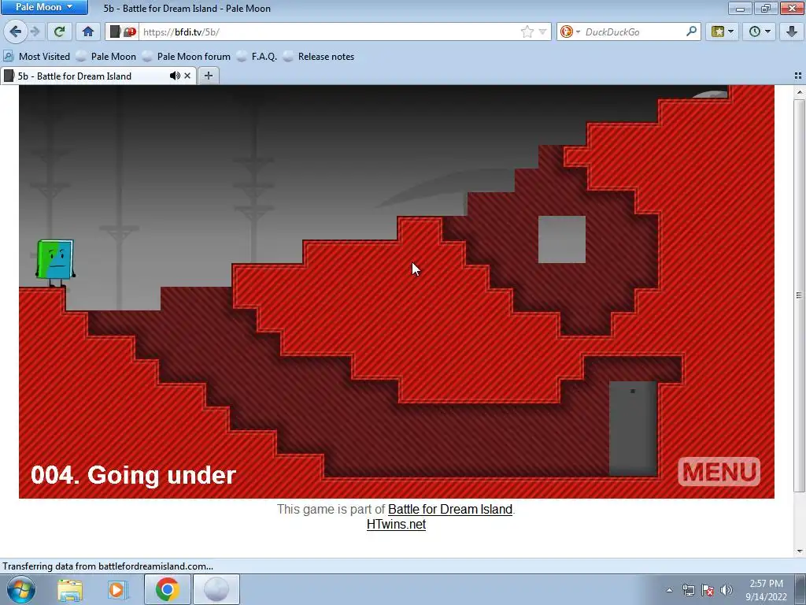Open the Pale Moon bookmark
The height and width of the screenshot is (605, 806).
[x=107, y=57]
